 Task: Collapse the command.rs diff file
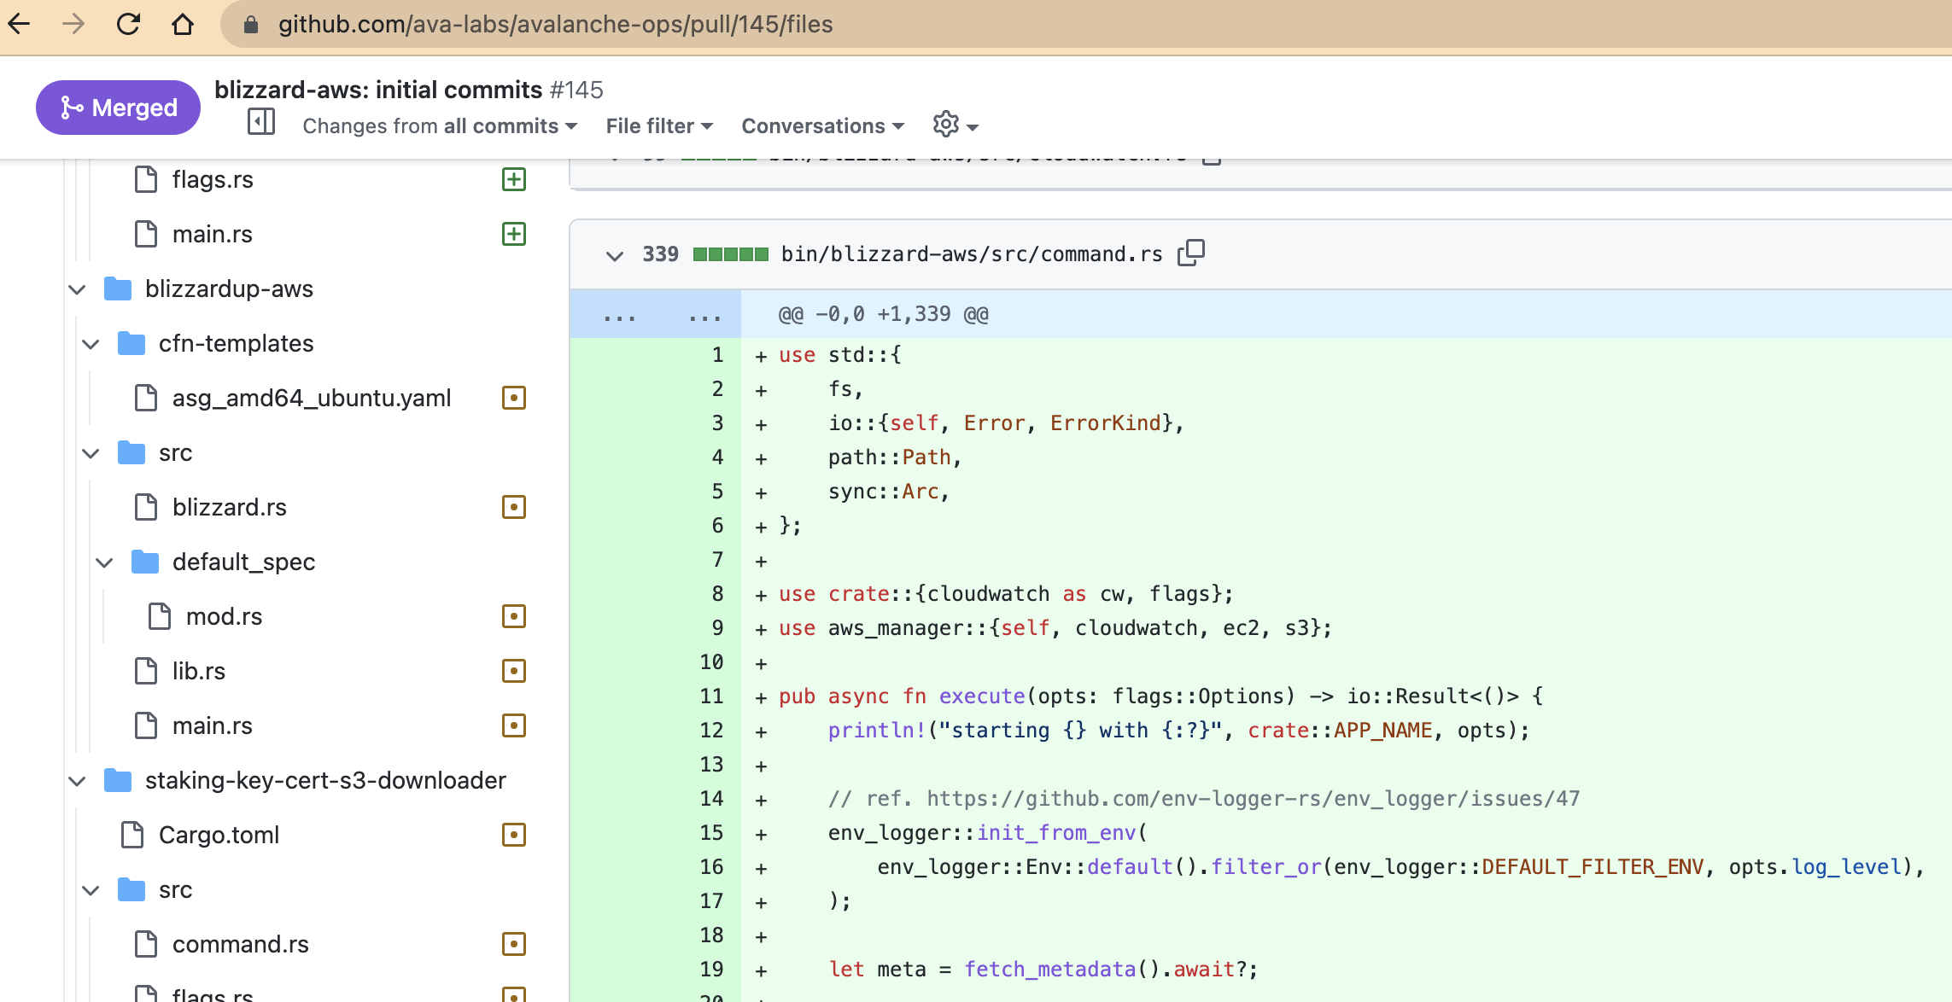click(614, 255)
